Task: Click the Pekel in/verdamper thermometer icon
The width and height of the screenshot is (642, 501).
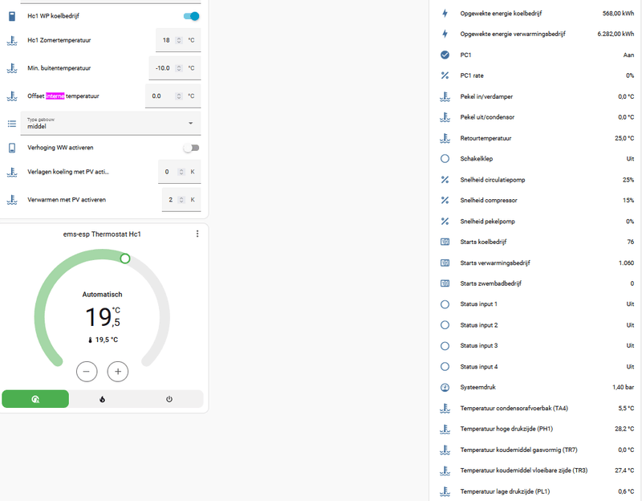Action: [x=445, y=96]
